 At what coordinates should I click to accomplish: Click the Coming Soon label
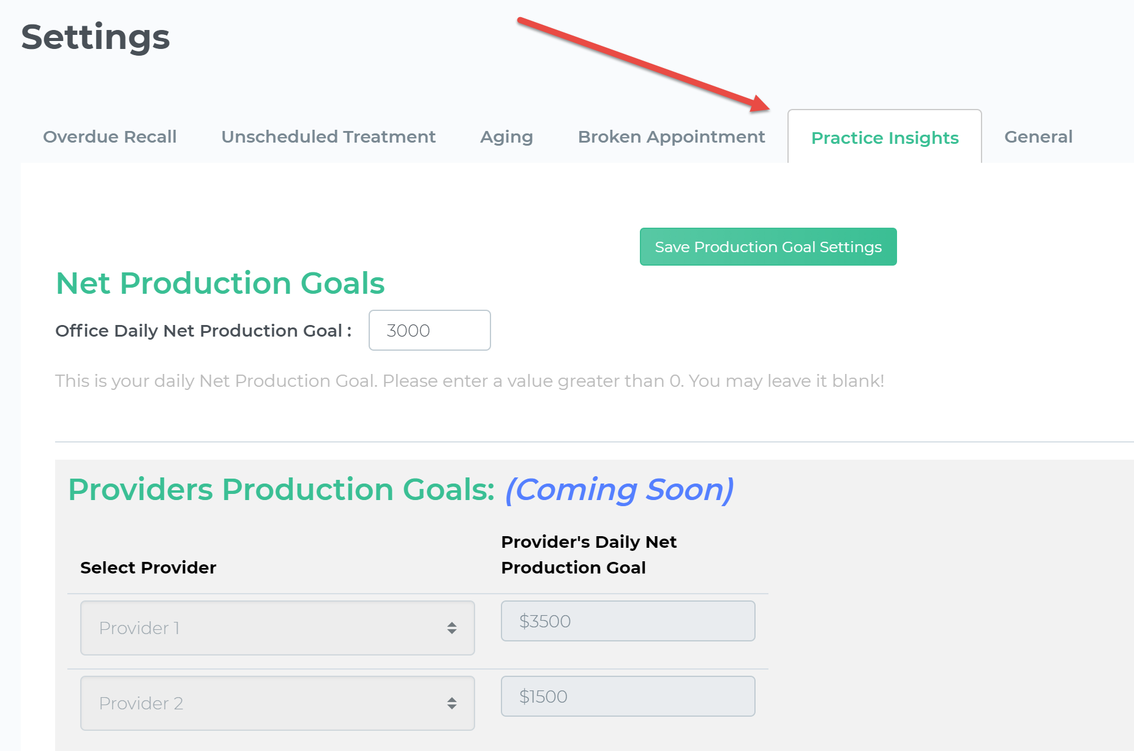tap(618, 490)
